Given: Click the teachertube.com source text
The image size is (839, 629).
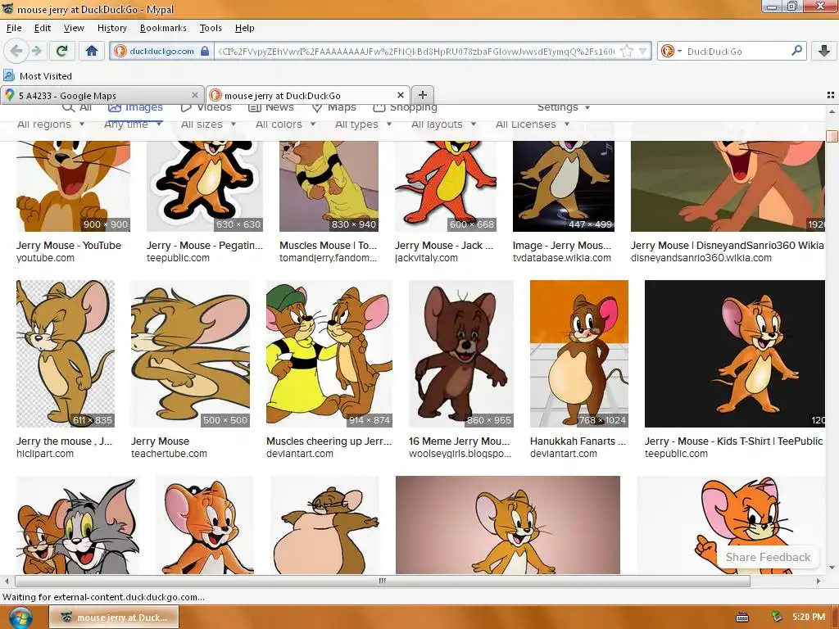Looking at the screenshot, I should coord(169,454).
